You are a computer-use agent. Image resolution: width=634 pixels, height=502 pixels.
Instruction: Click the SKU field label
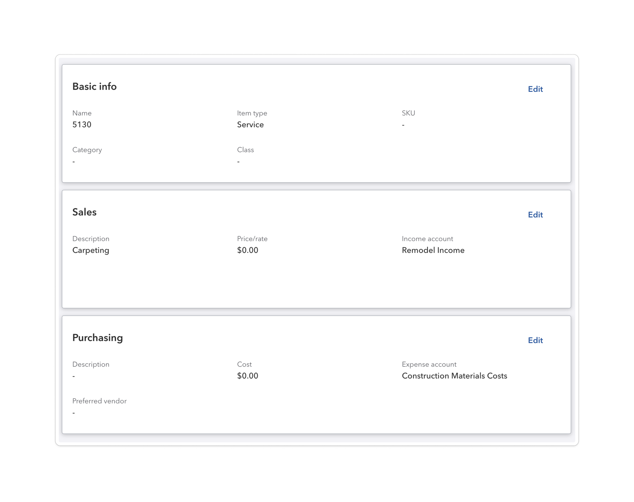[408, 113]
